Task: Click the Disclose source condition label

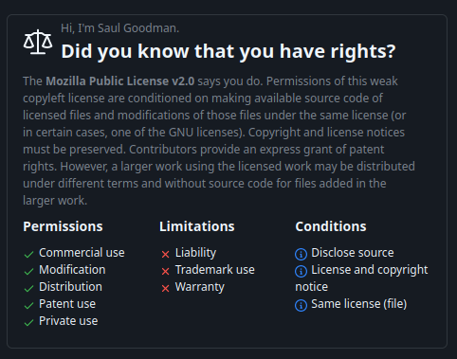Action: tap(353, 253)
